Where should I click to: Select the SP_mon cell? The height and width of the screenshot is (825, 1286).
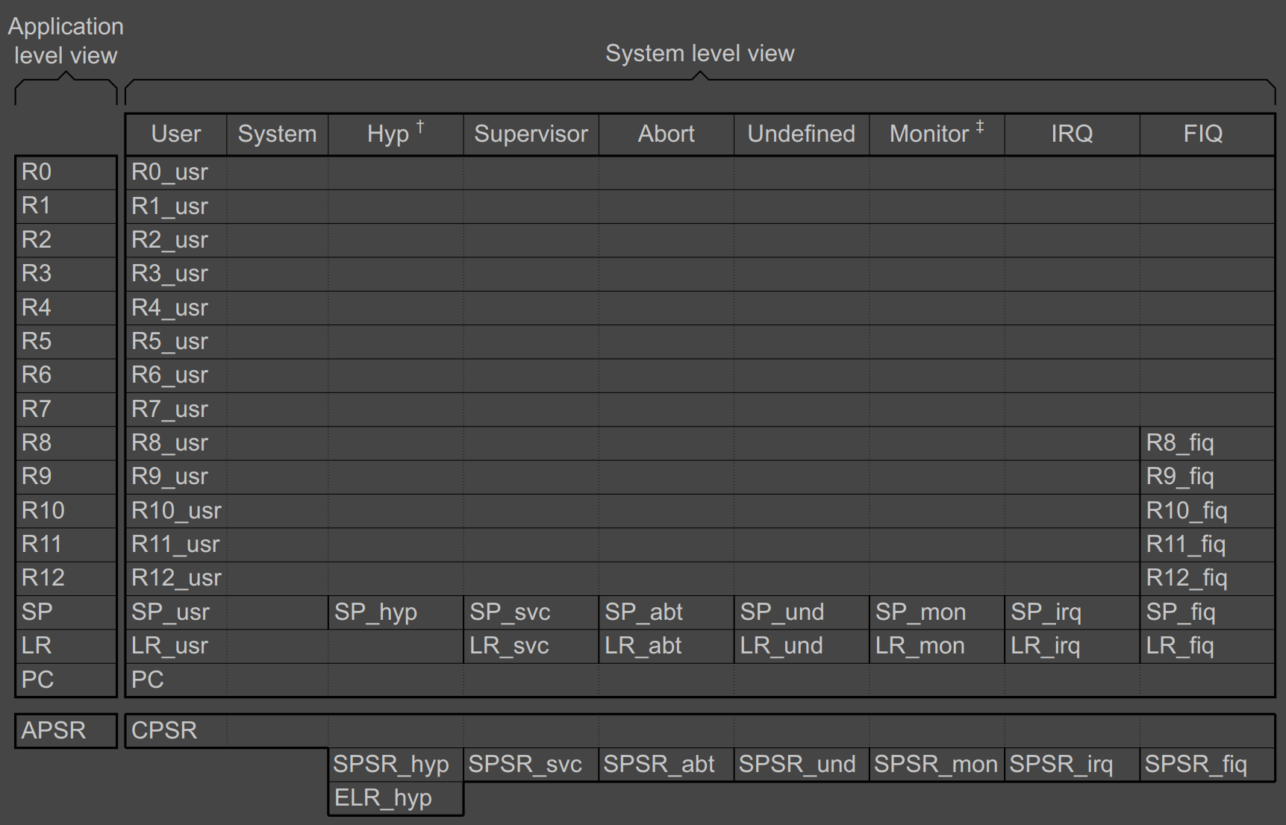[937, 612]
